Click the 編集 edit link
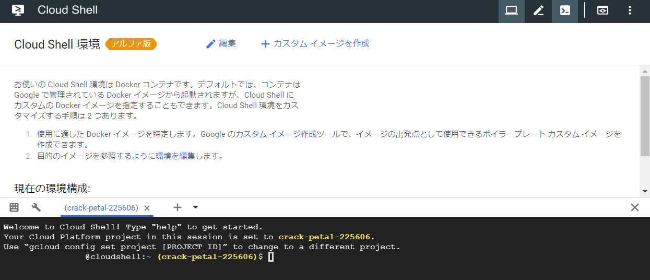 tap(221, 43)
